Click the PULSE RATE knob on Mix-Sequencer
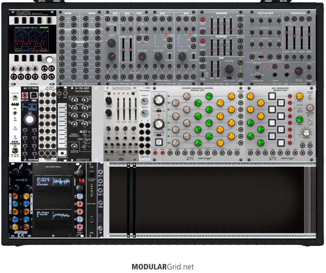 [x=310, y=108]
